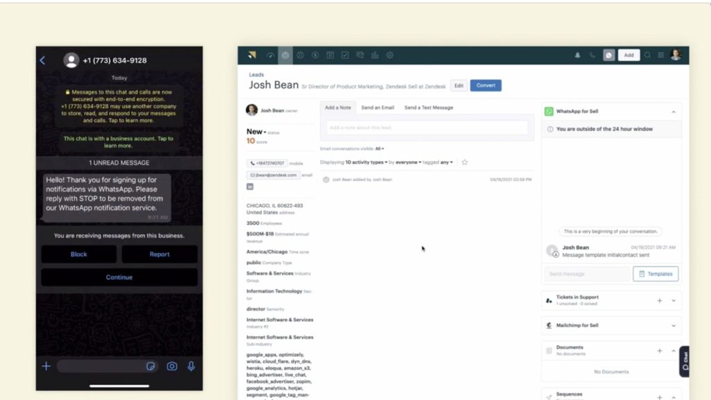Open the Reports bar chart icon
Viewport: 711px width, 400px height.
coord(375,55)
